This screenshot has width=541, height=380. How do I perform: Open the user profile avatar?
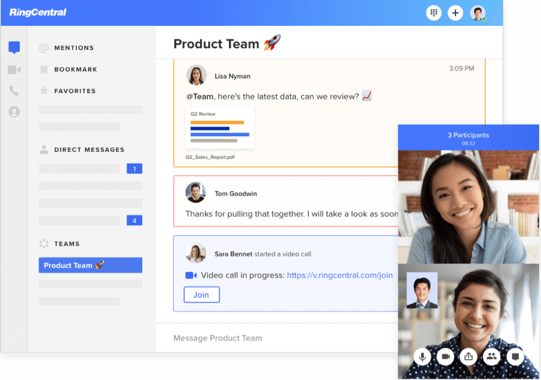tap(478, 13)
